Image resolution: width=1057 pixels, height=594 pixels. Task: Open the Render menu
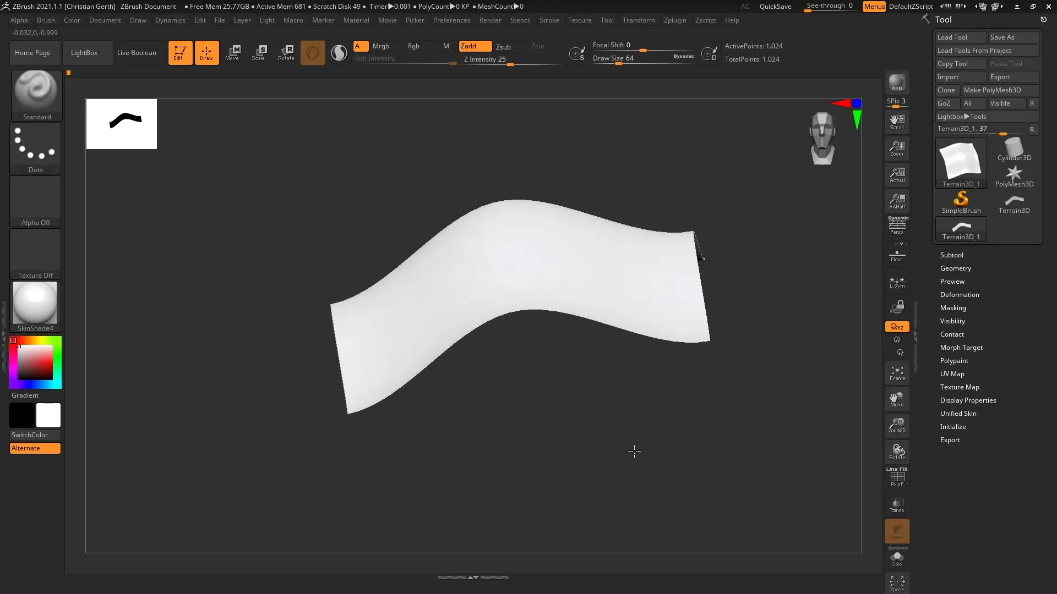(490, 20)
